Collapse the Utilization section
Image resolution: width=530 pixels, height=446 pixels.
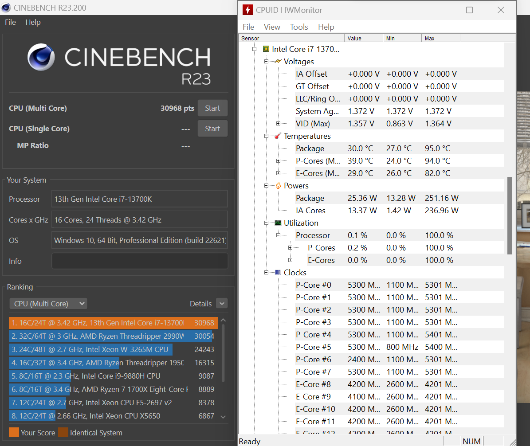266,223
